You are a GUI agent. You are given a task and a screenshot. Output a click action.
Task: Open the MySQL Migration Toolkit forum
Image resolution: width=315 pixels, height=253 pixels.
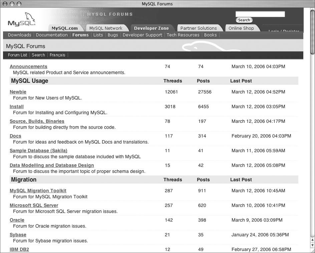(38, 191)
